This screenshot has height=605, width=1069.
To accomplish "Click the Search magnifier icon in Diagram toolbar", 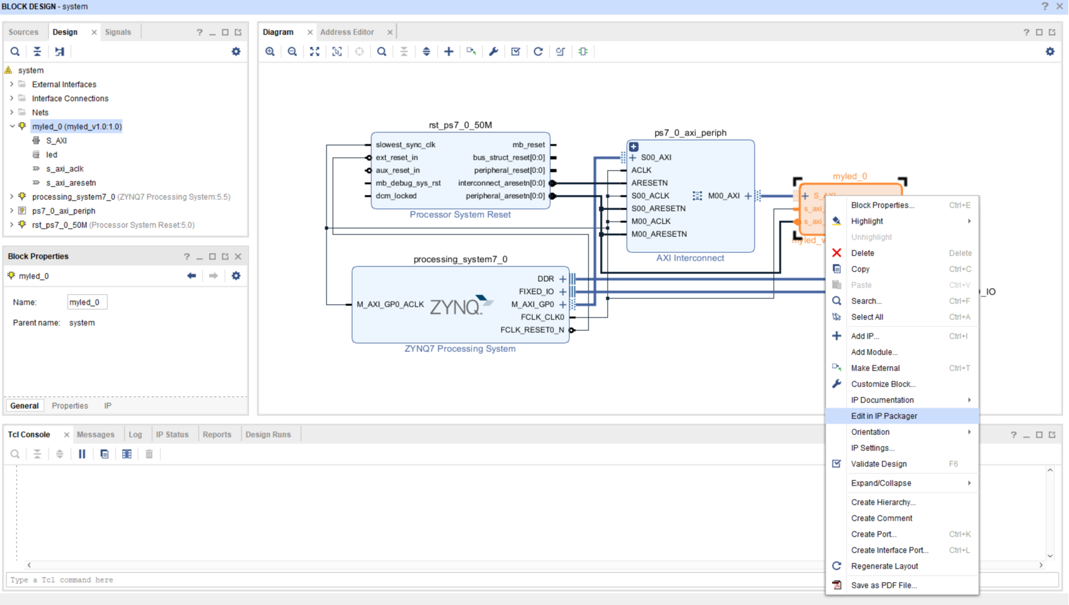I will 382,52.
